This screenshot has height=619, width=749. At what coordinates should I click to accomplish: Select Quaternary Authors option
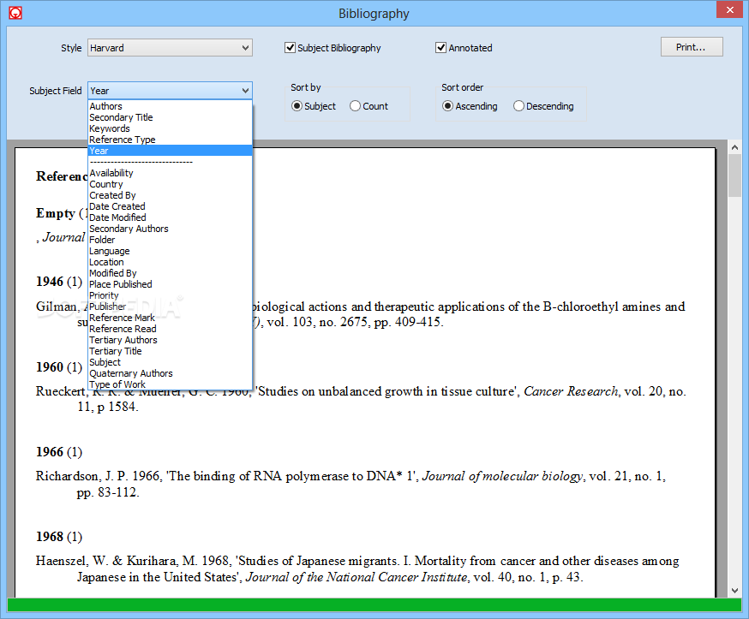tap(170, 373)
